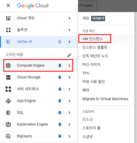Click the Cloud 개요 dashboard icon
The width and height of the screenshot is (137, 143).
(x=8, y=18)
